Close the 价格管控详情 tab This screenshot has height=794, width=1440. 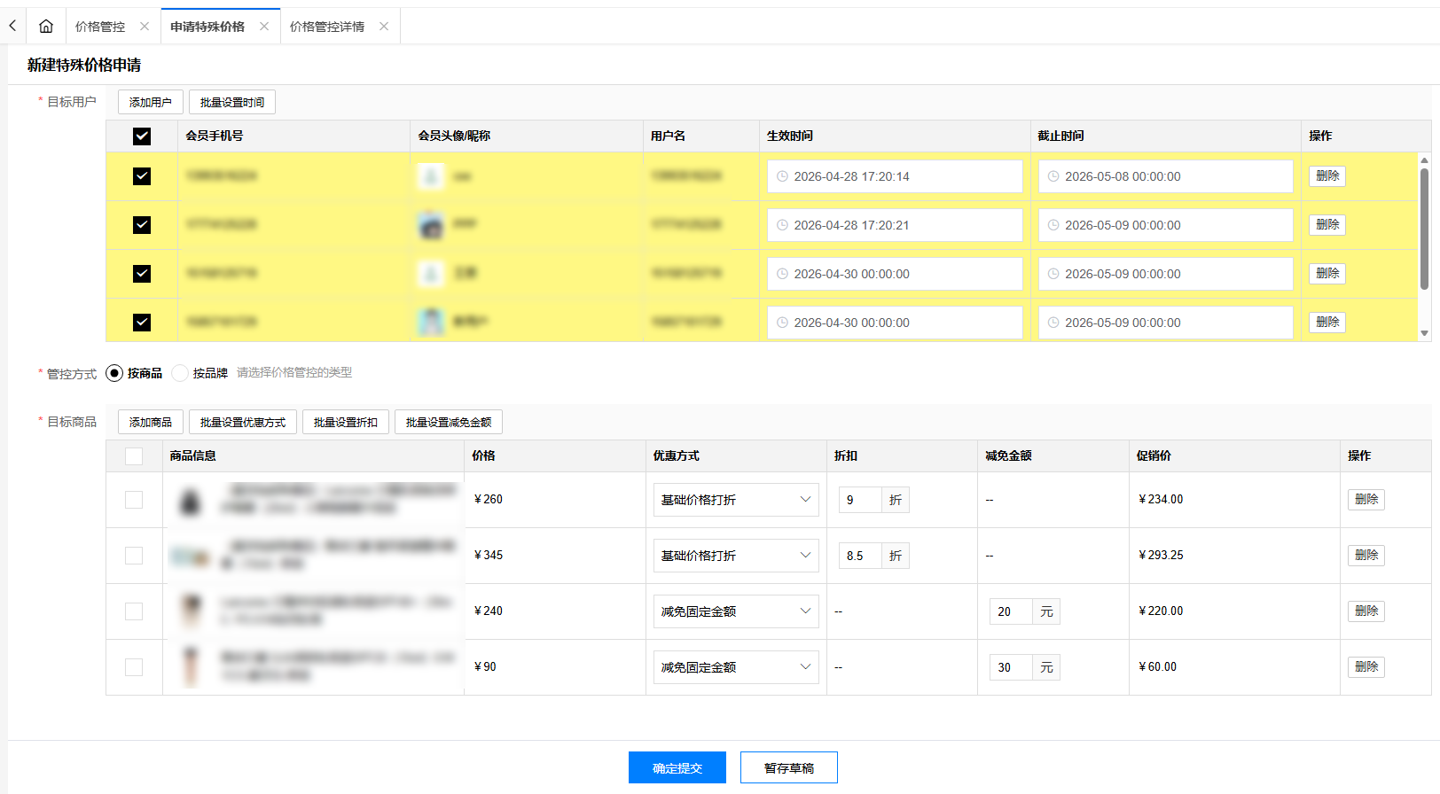point(384,27)
